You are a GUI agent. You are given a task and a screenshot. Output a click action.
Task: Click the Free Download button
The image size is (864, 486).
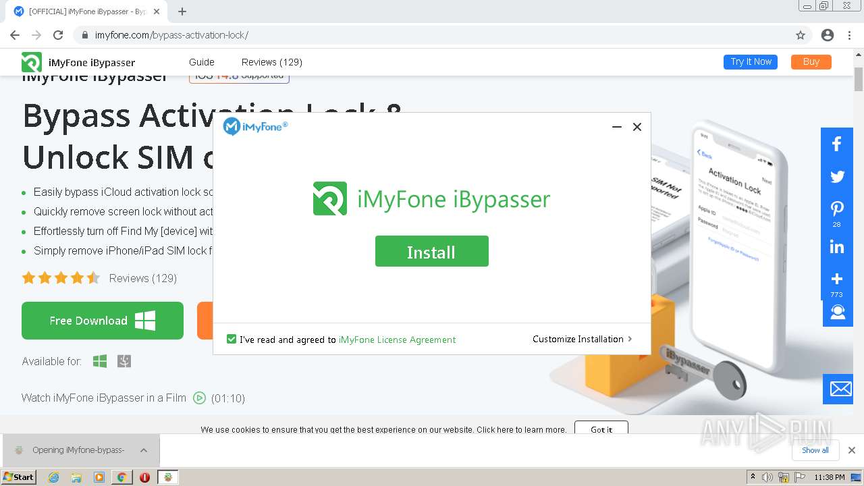(x=103, y=321)
